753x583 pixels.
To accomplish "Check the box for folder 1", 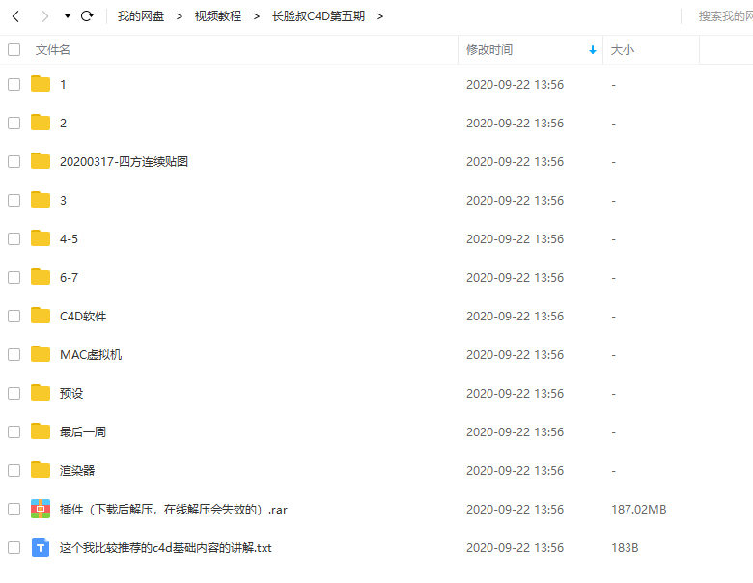I will coord(14,85).
